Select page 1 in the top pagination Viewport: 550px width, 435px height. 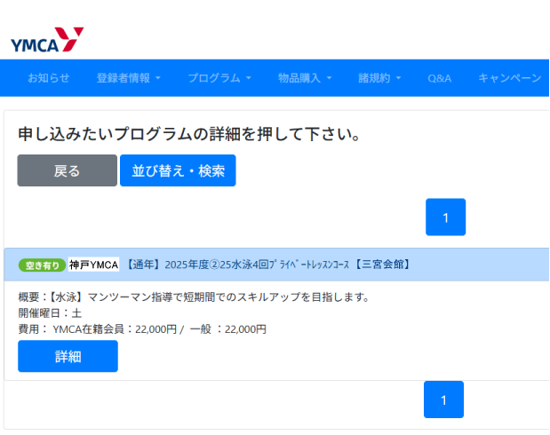point(445,217)
